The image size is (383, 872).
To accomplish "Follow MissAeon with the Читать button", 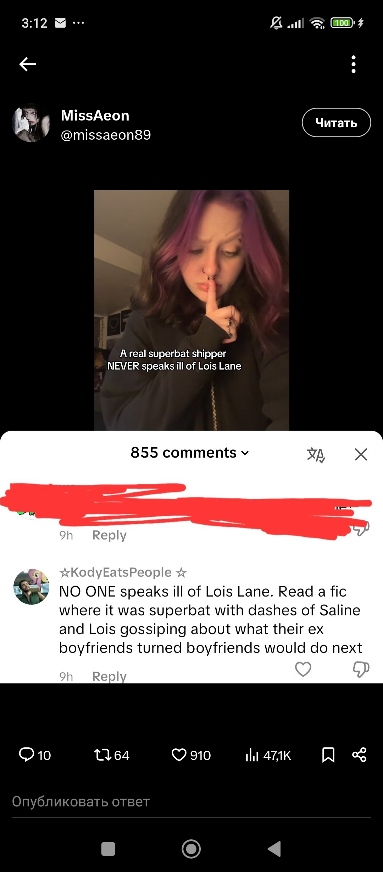I will (336, 123).
